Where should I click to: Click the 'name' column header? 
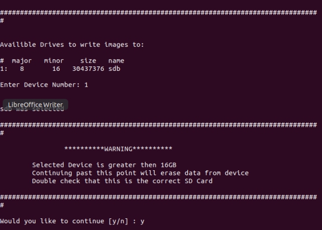tap(116, 61)
